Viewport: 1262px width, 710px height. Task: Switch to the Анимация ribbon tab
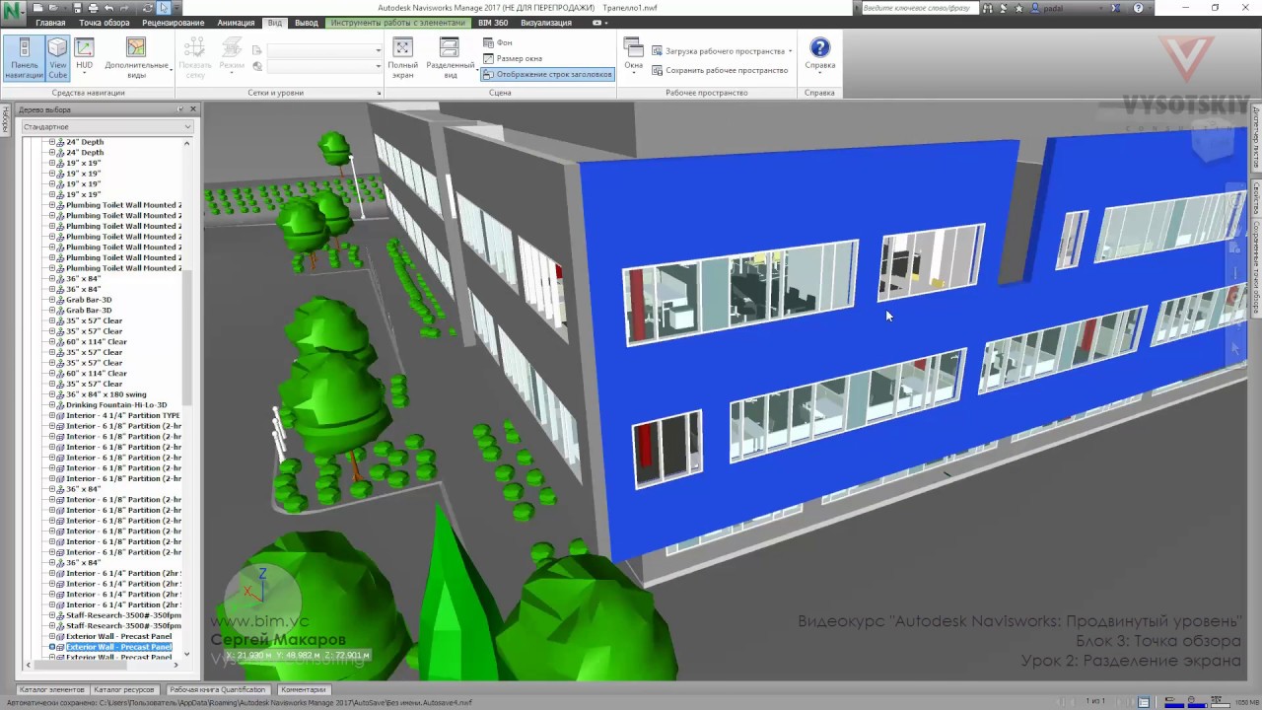pyautogui.click(x=236, y=23)
